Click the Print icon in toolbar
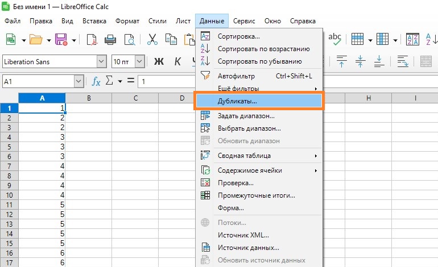This screenshot has height=267, width=438. 110,39
